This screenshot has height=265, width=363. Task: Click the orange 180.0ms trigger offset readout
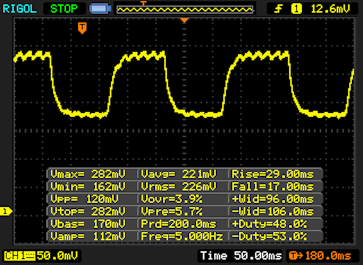click(320, 256)
